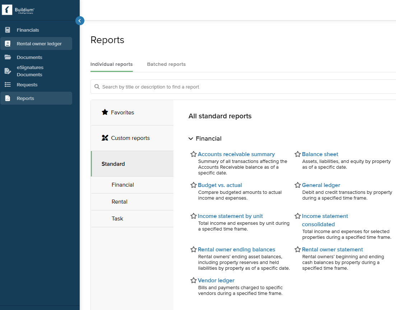Open Requests via the list icon
This screenshot has width=396, height=310.
[8, 85]
